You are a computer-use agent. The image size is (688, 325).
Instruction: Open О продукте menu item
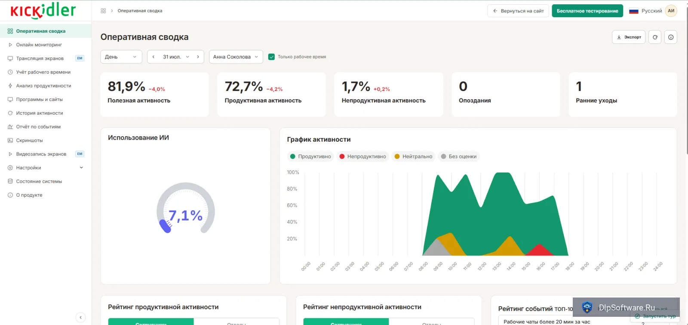(x=46, y=195)
